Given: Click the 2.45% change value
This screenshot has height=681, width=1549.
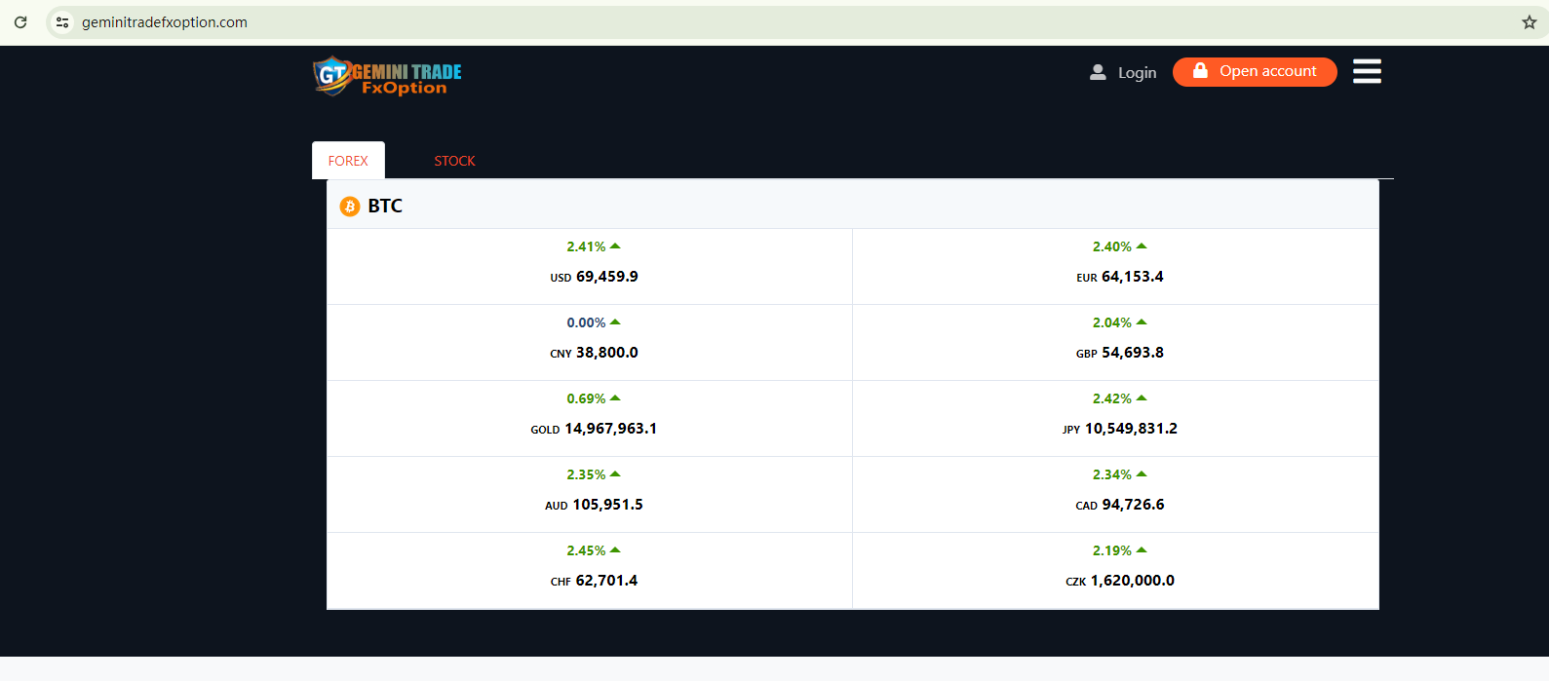Looking at the screenshot, I should pyautogui.click(x=586, y=550).
